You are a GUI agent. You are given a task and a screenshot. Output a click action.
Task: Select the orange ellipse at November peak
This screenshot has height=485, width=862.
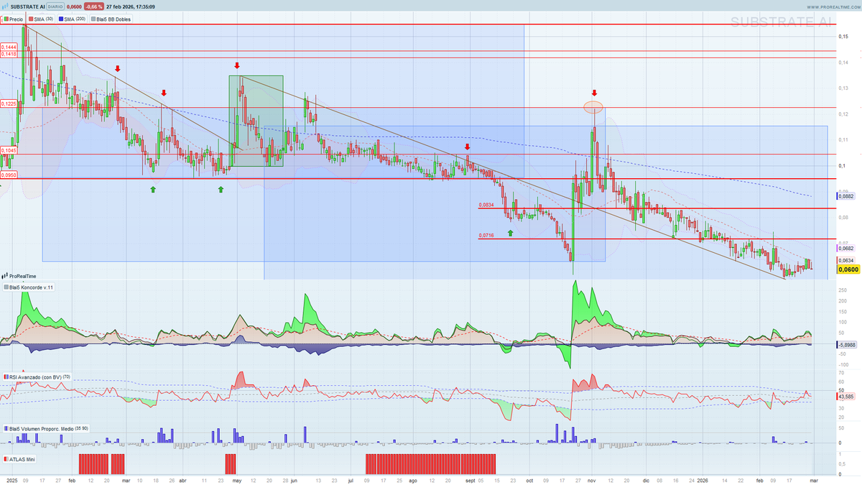coord(593,107)
